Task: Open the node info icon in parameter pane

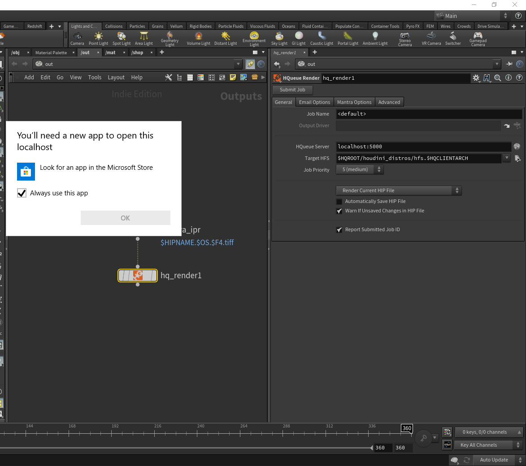Action: 509,78
